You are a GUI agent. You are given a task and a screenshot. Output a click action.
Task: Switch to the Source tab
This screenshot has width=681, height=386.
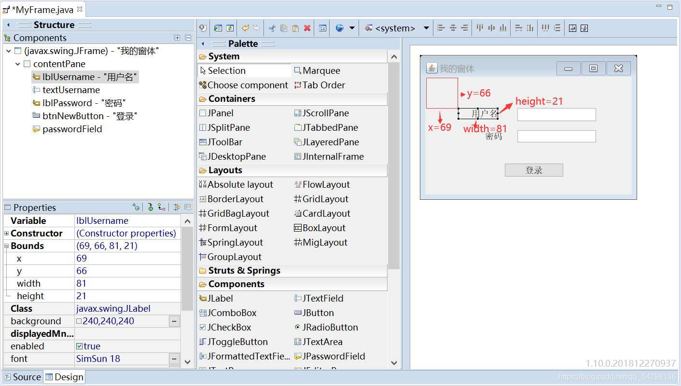click(22, 377)
